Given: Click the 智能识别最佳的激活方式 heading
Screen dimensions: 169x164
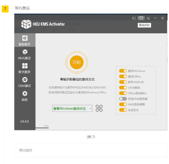Looking at the screenshot, I should (x=78, y=79).
